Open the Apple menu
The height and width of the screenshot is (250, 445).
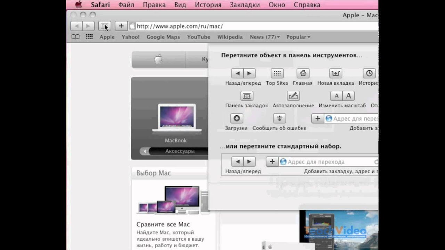click(79, 5)
